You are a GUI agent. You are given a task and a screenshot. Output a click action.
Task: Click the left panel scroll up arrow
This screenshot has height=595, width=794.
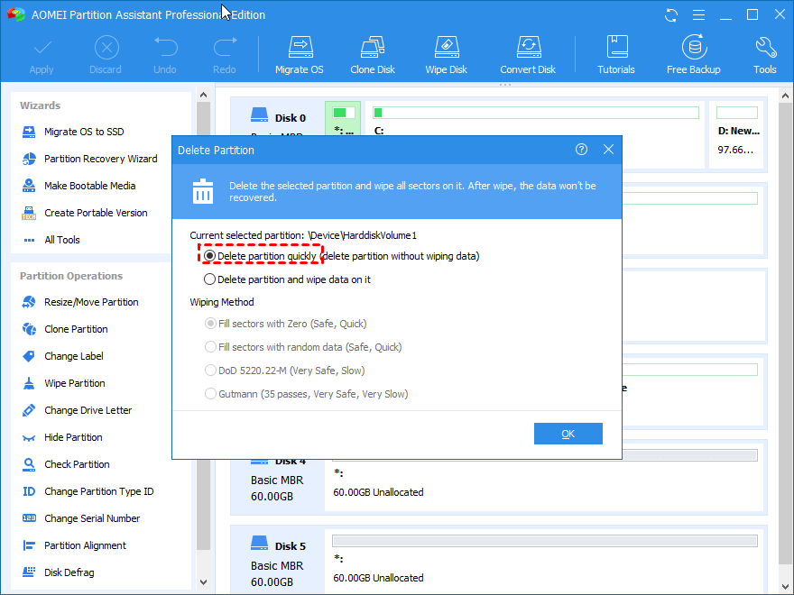click(203, 95)
